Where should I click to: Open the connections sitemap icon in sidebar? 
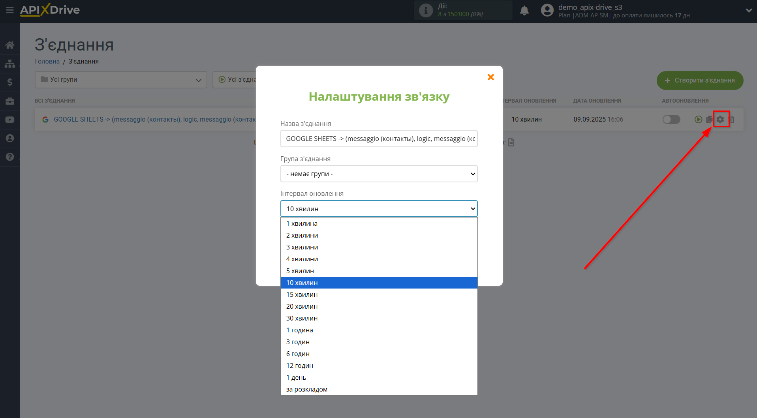tap(9, 64)
